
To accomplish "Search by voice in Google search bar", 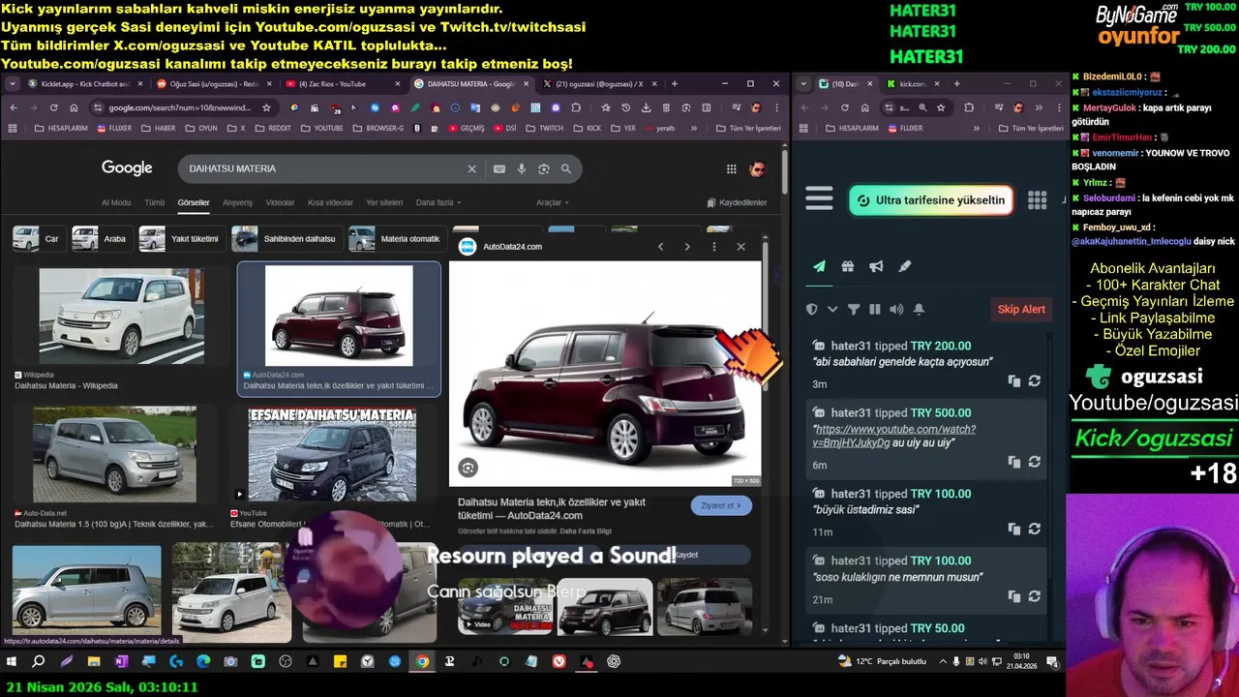I will tap(521, 168).
